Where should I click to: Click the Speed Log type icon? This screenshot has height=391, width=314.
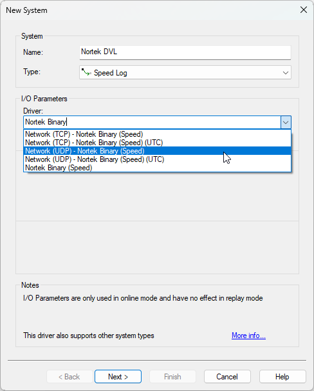click(x=86, y=72)
